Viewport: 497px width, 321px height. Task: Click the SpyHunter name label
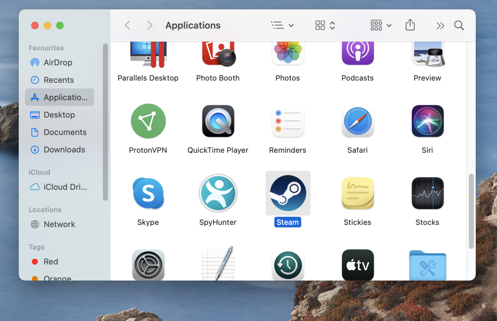[x=218, y=222]
